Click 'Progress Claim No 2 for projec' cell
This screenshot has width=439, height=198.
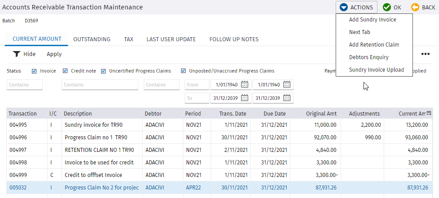click(102, 188)
